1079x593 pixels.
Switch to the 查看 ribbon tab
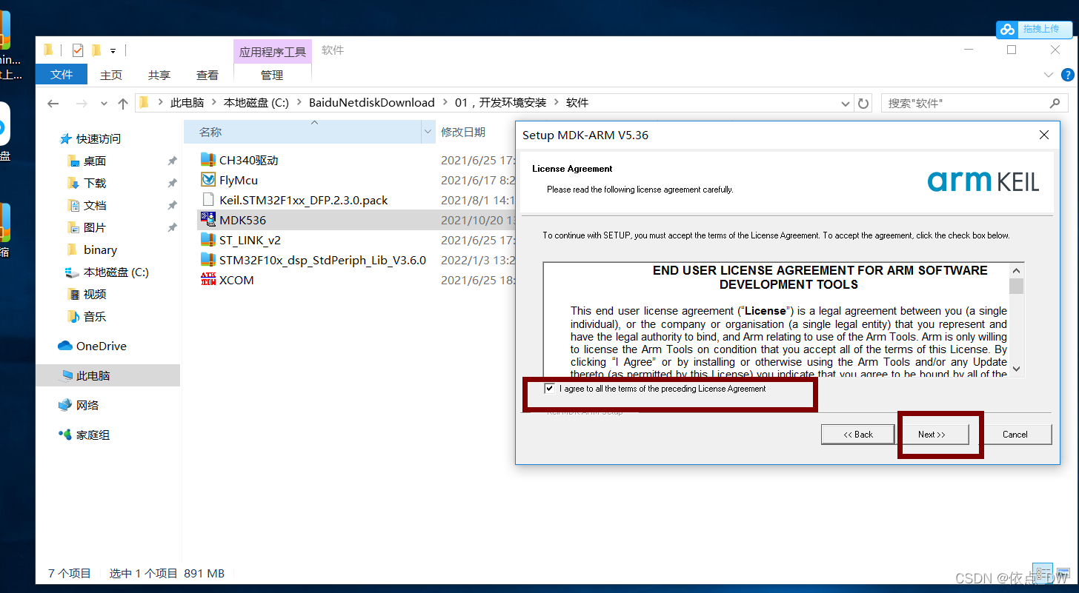(x=207, y=75)
